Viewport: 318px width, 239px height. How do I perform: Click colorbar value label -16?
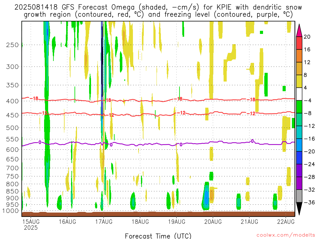(309, 139)
